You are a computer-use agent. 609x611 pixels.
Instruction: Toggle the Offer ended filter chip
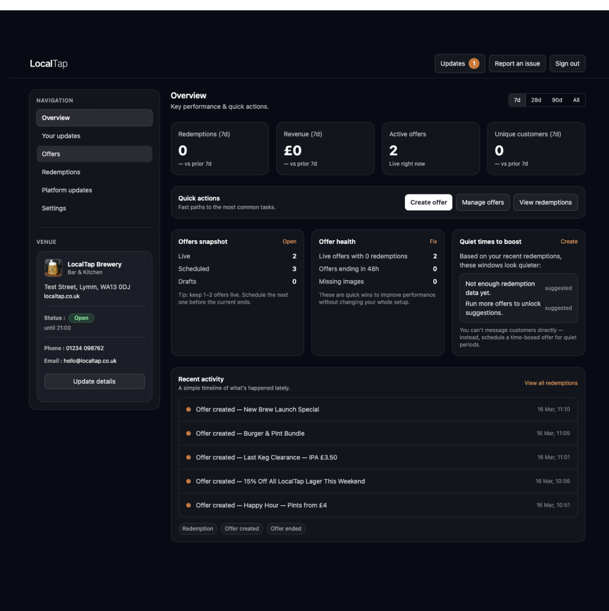pyautogui.click(x=286, y=529)
